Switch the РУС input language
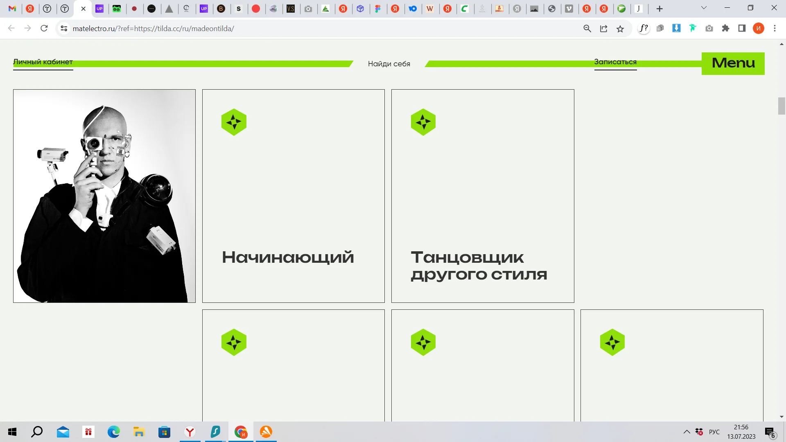Viewport: 786px width, 442px height. [x=714, y=432]
